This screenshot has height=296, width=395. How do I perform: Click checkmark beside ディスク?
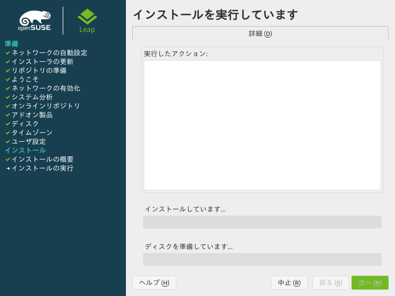point(8,124)
